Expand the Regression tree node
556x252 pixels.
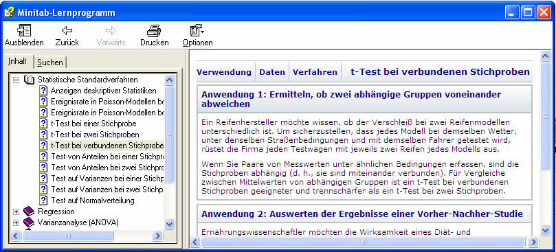pos(16,211)
